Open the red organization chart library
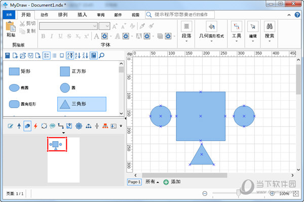 tap(105, 126)
